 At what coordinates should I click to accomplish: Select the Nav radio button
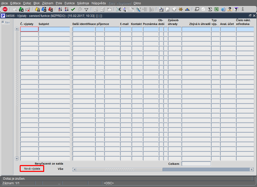coord(3,22)
